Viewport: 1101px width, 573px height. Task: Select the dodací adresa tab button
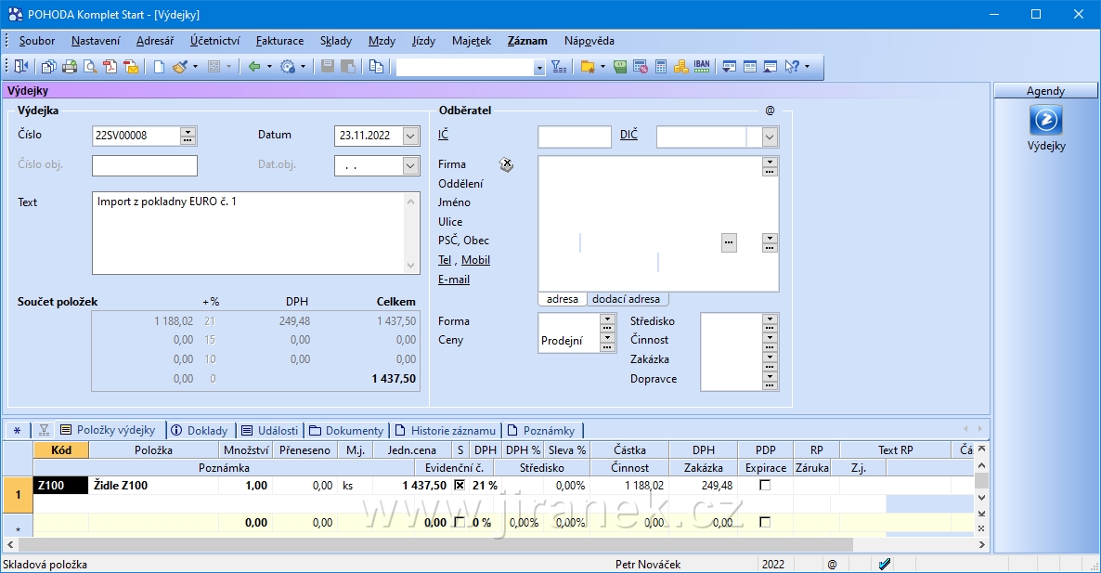point(626,299)
